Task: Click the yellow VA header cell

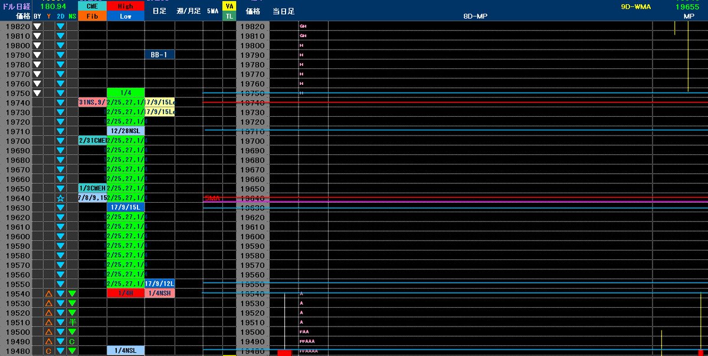Action: 228,6
